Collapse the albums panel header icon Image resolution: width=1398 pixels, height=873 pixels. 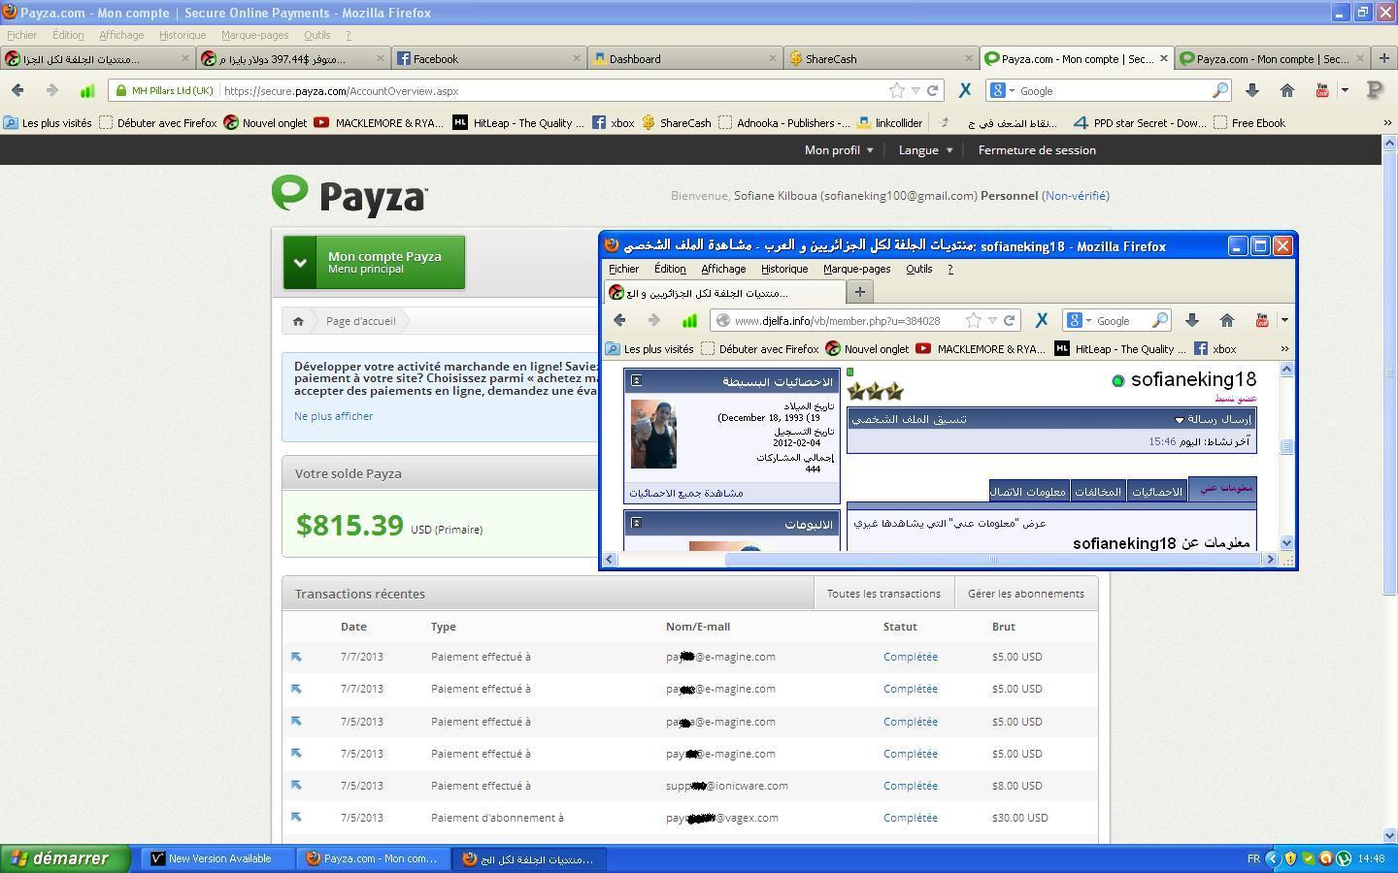point(636,523)
